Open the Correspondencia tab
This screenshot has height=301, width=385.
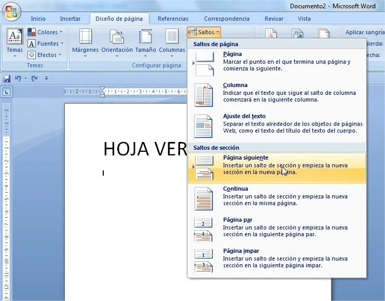click(227, 19)
